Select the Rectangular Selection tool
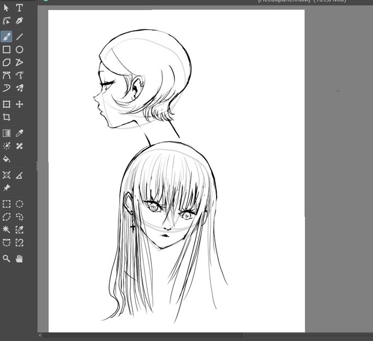 (x=7, y=204)
